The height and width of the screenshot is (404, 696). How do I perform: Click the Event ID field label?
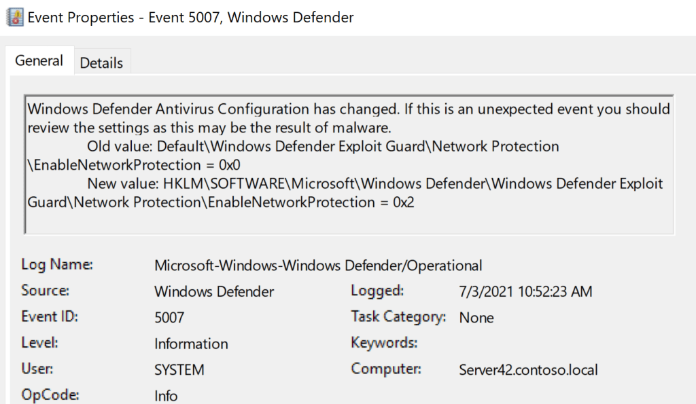tap(50, 317)
